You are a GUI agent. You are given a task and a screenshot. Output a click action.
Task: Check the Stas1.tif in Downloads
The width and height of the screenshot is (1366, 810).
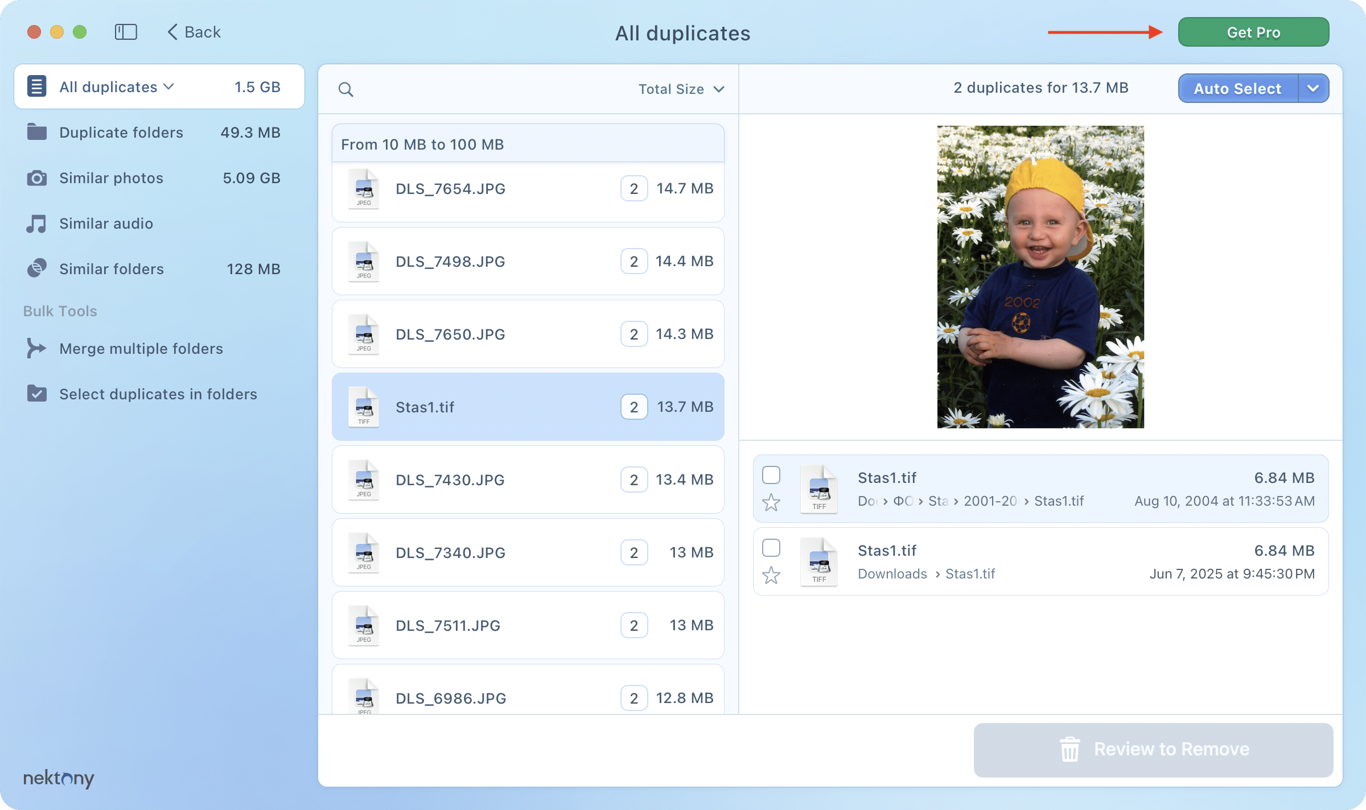771,548
